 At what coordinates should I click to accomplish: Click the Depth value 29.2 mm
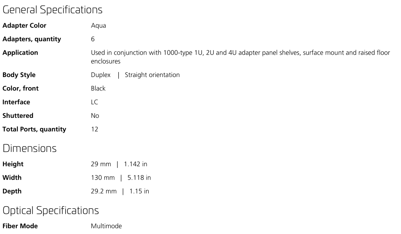coord(104,191)
